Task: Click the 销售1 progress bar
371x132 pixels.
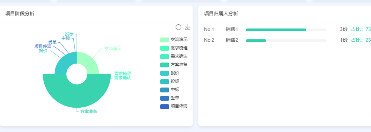Action: 286,30
